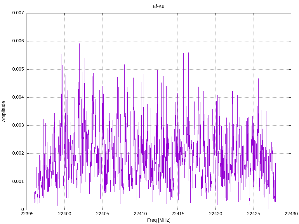Click the y-axis value 0.001

point(18,181)
